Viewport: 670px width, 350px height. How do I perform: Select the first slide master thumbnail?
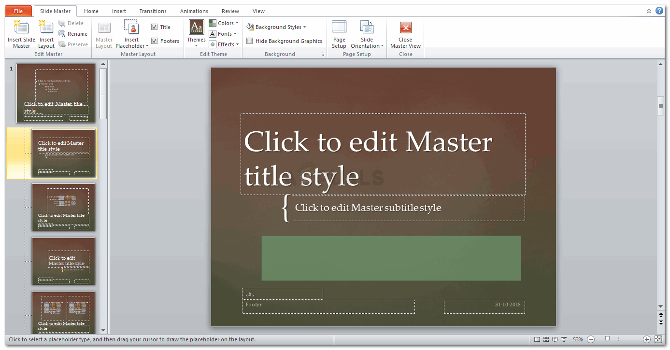click(x=56, y=94)
